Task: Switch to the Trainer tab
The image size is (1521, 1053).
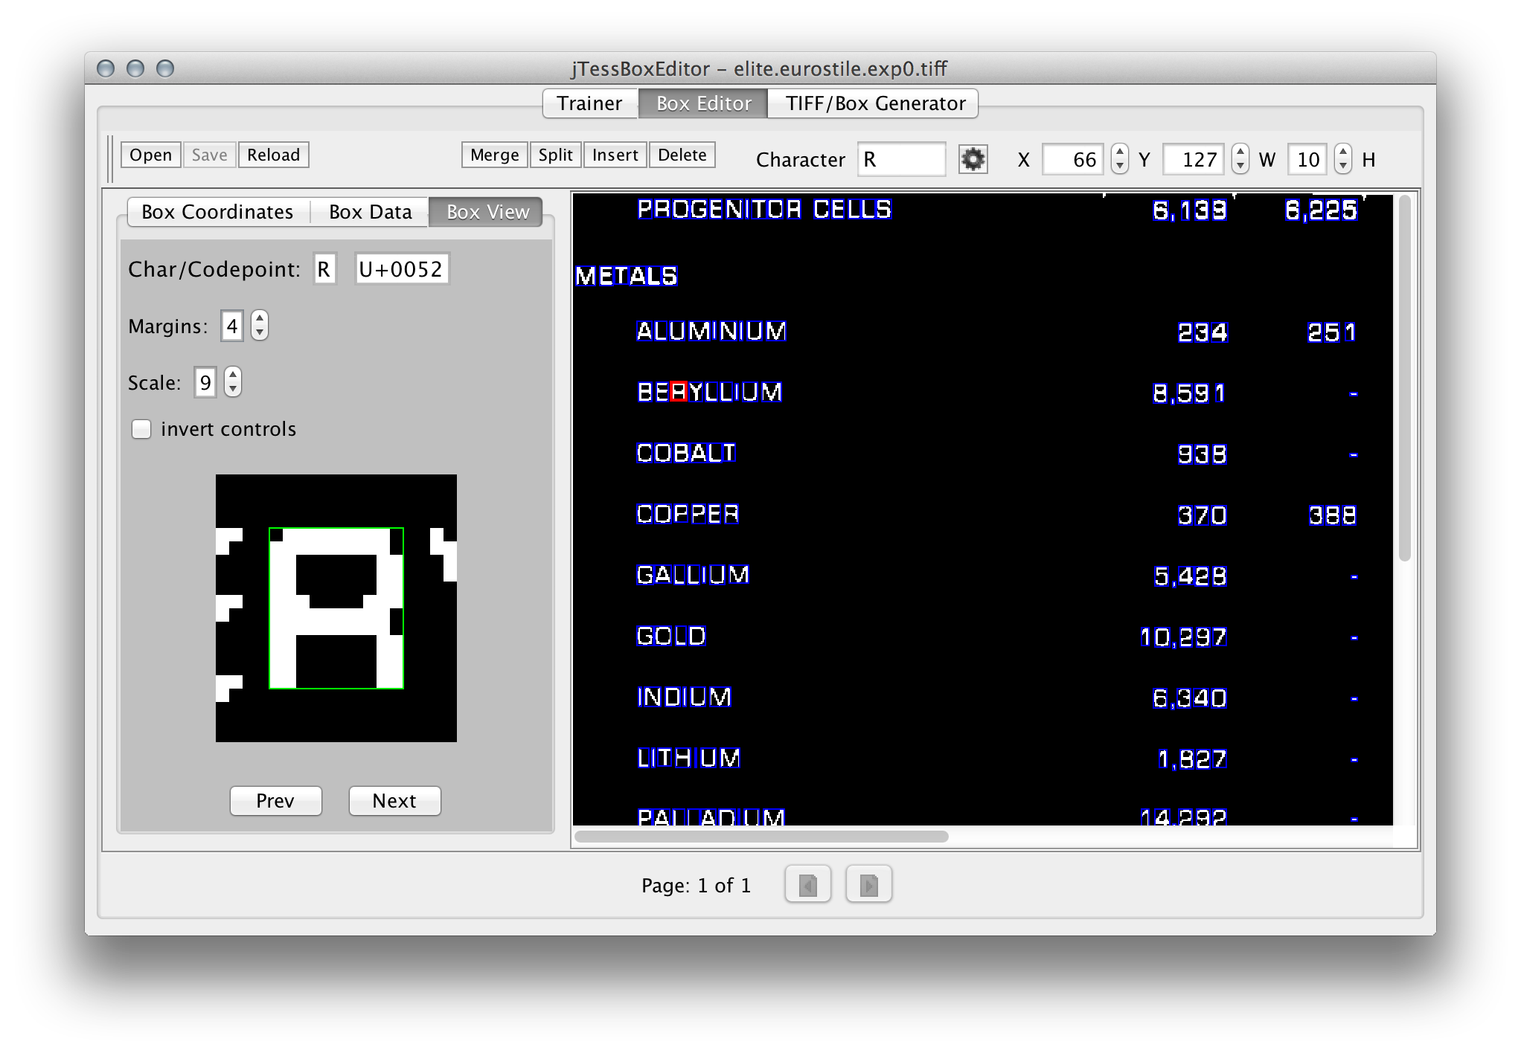Action: tap(589, 103)
